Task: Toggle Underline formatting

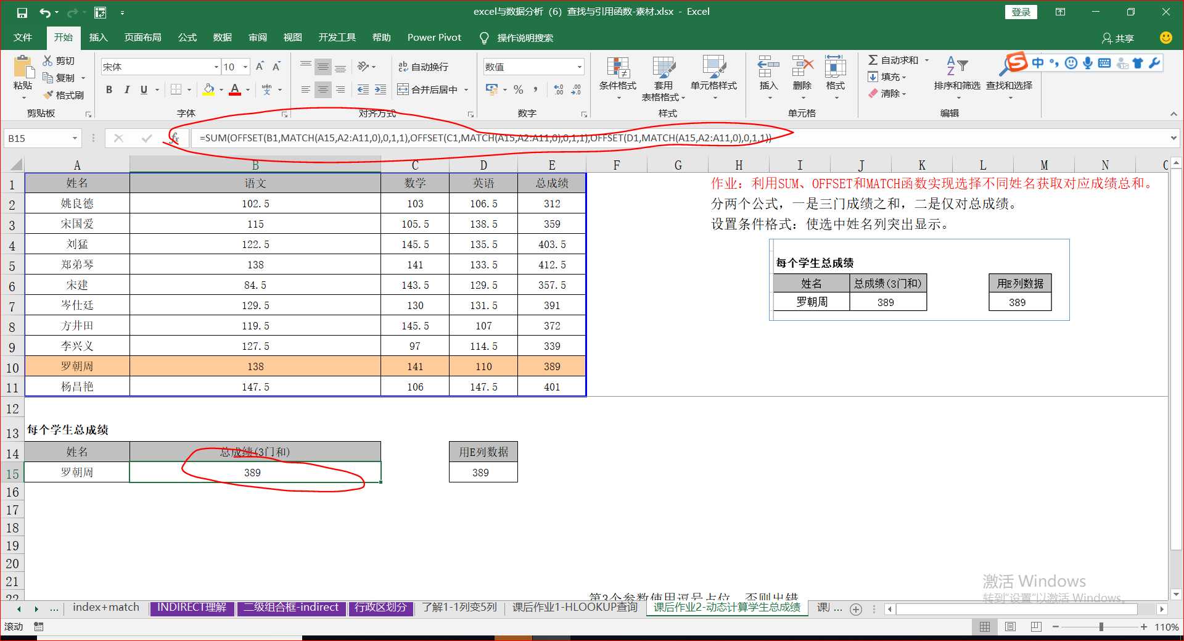Action: pyautogui.click(x=144, y=89)
